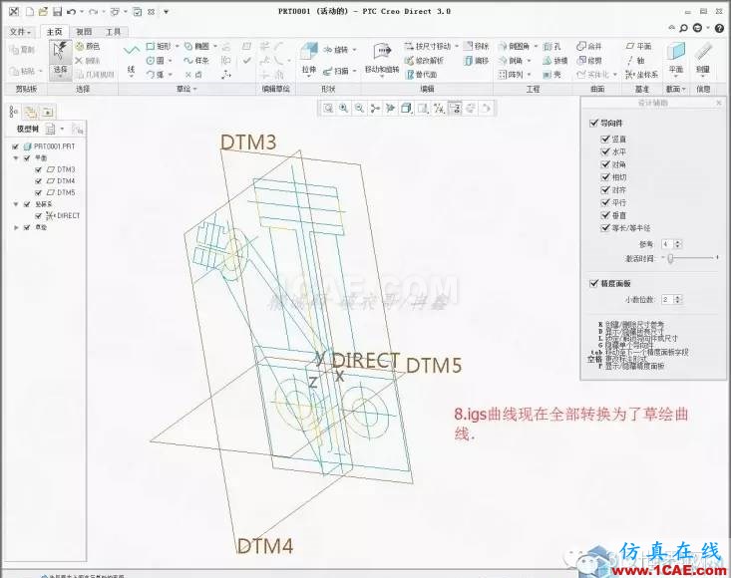
Task: Uncheck the 竖直 guide checkbox
Action: [605, 139]
